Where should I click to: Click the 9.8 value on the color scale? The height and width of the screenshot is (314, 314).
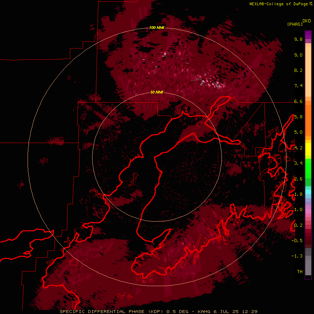pyautogui.click(x=298, y=39)
